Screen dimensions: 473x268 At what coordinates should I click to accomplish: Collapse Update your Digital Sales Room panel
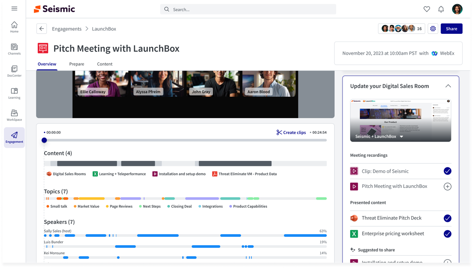[x=448, y=86]
